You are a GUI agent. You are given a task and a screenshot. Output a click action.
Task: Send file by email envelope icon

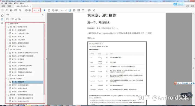click(15, 10)
